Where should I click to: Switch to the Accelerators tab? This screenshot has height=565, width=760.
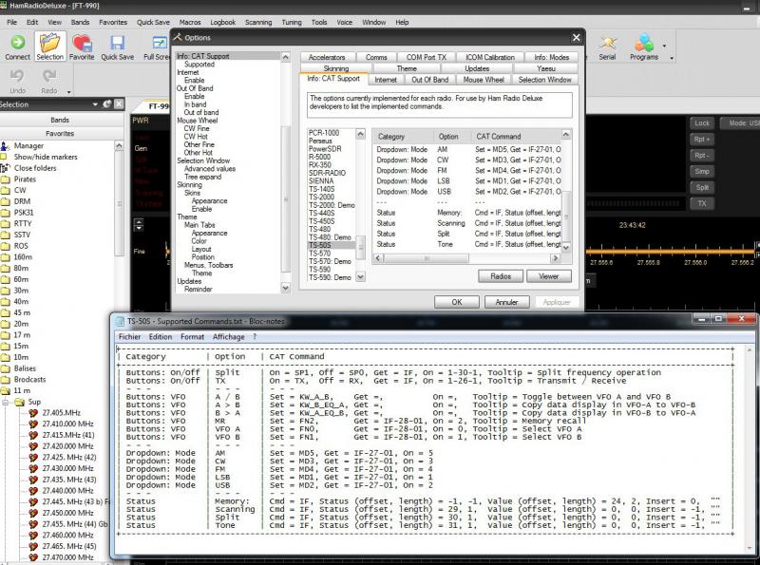pyautogui.click(x=327, y=57)
